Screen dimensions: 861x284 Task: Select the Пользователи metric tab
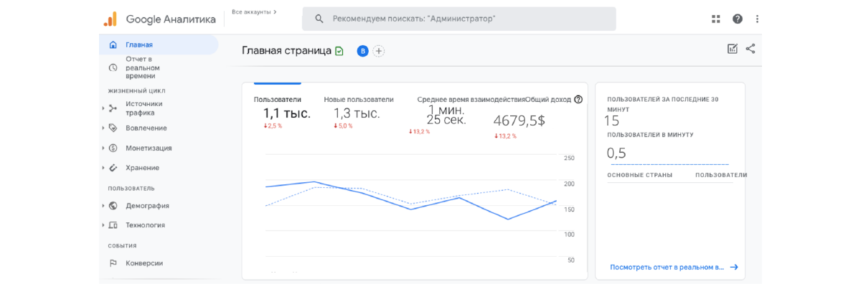(278, 100)
